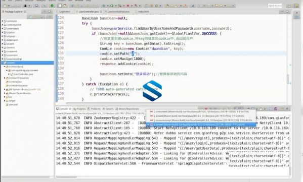Click the Debug bug icon in toolbar
This screenshot has width=303, height=182.
[104, 6]
